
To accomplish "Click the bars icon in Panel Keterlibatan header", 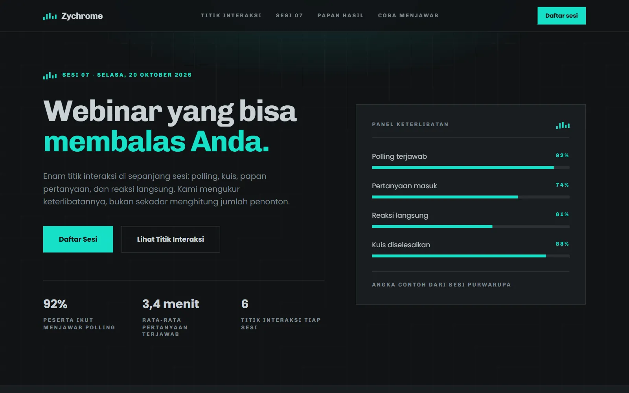I will (x=563, y=125).
